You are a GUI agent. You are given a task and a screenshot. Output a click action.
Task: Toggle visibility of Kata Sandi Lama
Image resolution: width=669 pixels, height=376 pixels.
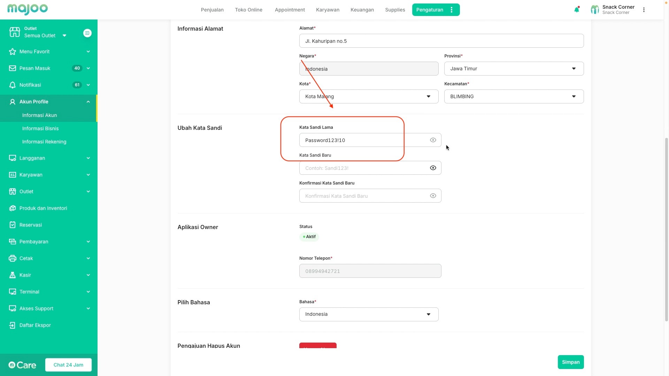[x=433, y=140]
